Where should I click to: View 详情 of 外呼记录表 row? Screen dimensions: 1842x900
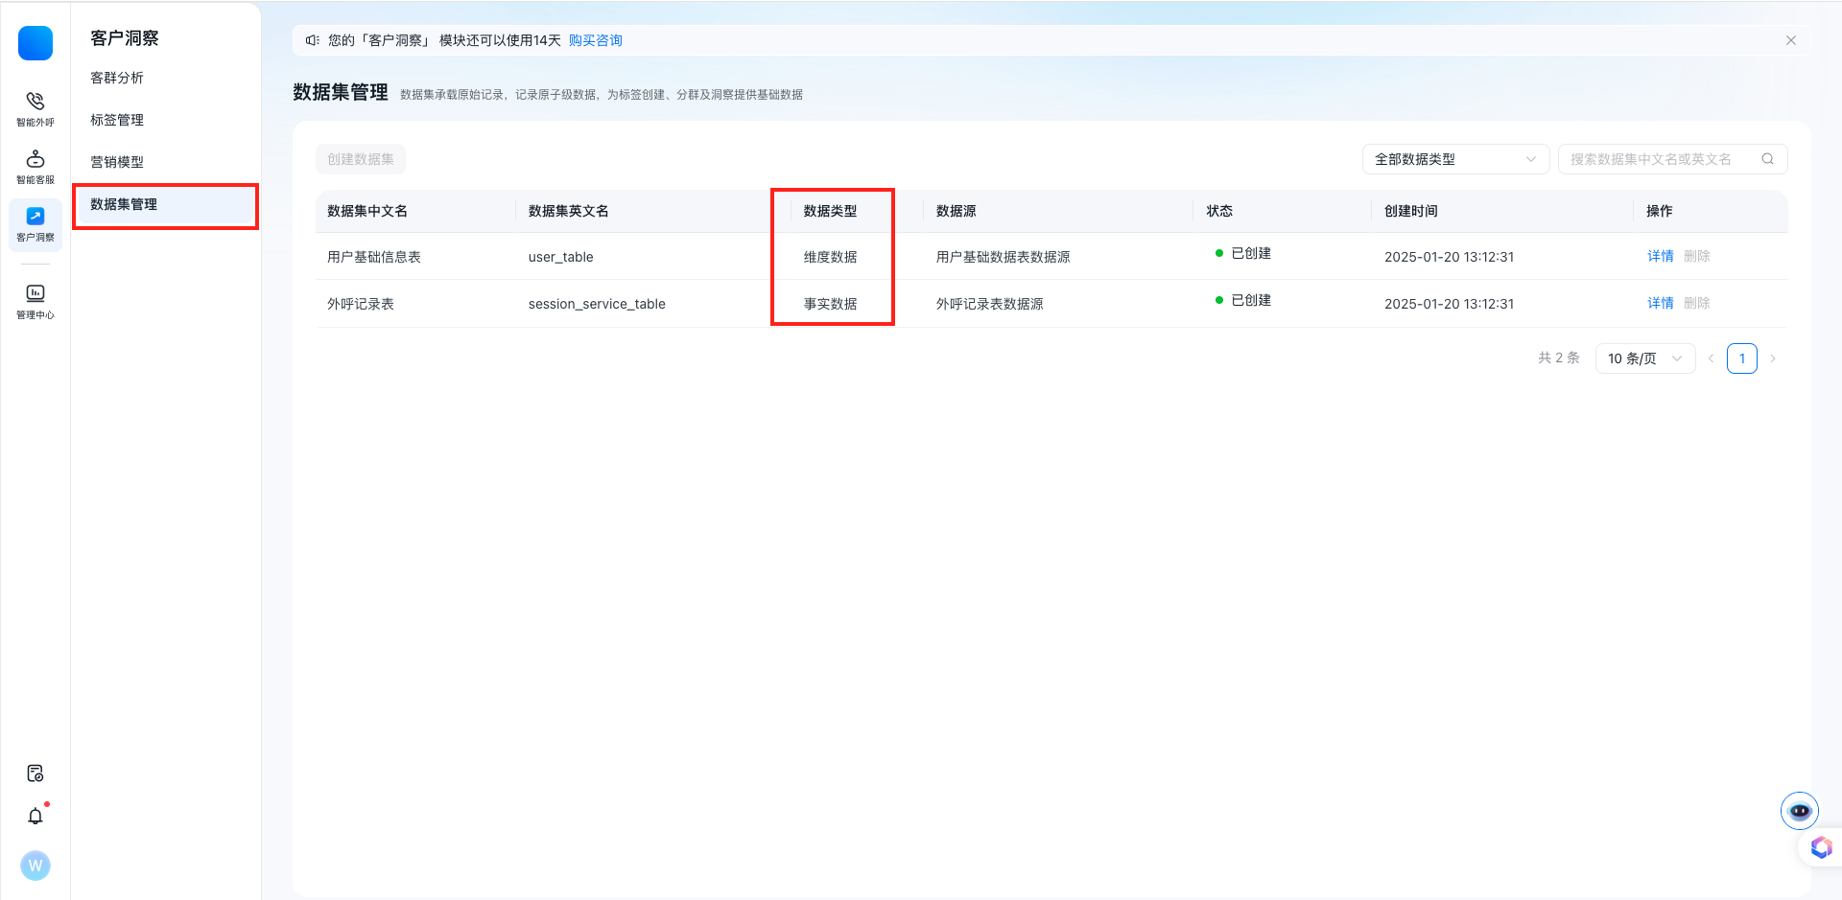[x=1661, y=303]
